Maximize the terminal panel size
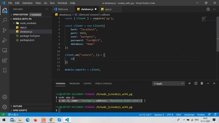 click(208, 83)
